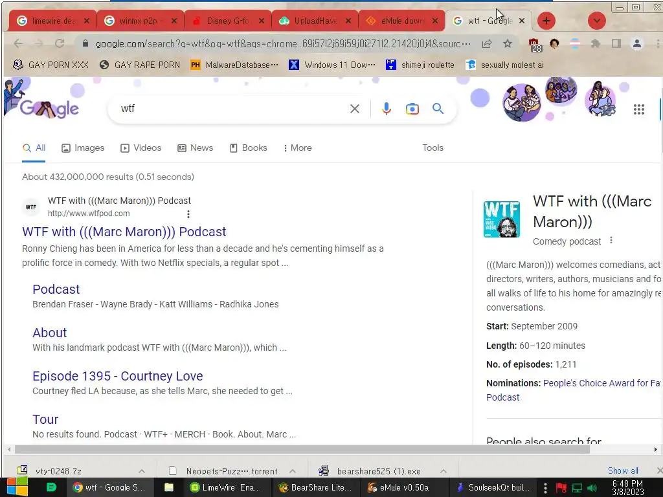663x497 pixels.
Task: Open the People's Choice Award nomination link
Action: click(x=574, y=390)
